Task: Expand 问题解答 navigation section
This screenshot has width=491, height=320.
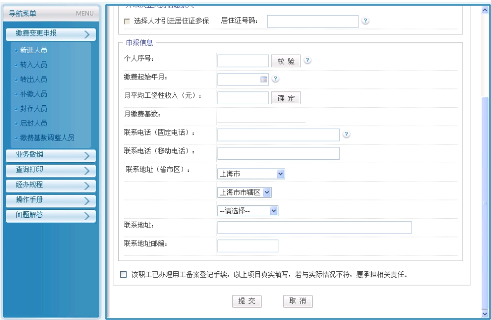Action: tap(51, 216)
